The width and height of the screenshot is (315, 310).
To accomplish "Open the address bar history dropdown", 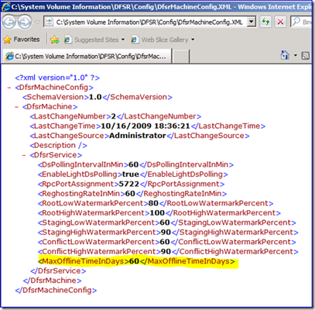I will tap(252, 22).
